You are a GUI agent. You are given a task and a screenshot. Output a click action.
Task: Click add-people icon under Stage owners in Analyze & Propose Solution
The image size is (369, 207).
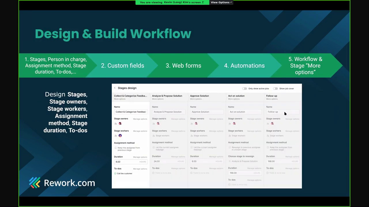pos(154,124)
